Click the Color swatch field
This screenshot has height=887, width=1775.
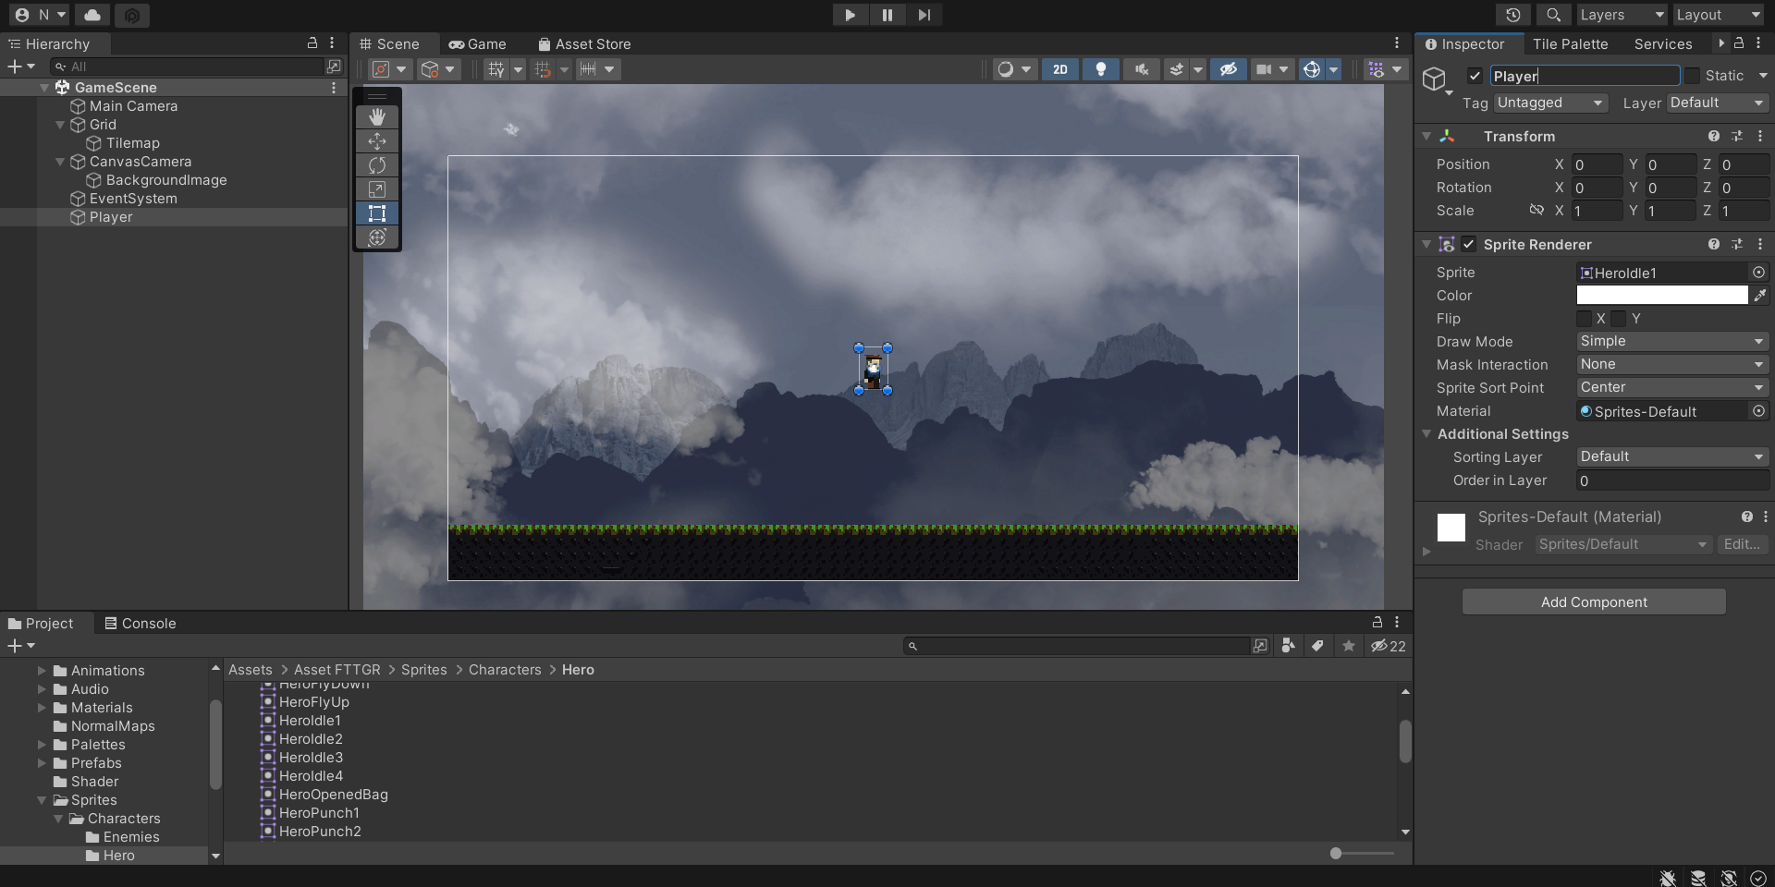[1662, 295]
